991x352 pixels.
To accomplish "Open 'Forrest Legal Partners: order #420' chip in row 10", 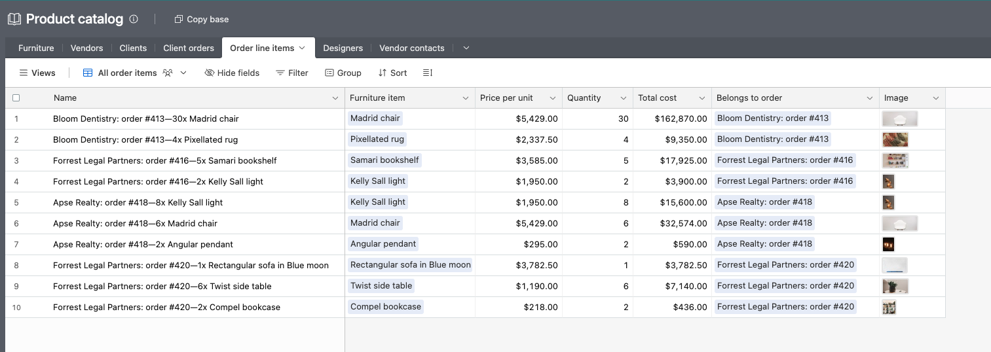I will click(785, 307).
